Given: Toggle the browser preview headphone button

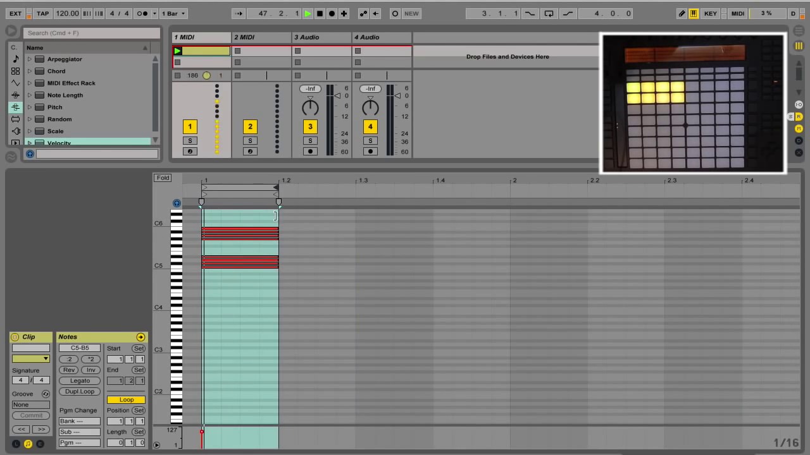Looking at the screenshot, I should pyautogui.click(x=30, y=154).
